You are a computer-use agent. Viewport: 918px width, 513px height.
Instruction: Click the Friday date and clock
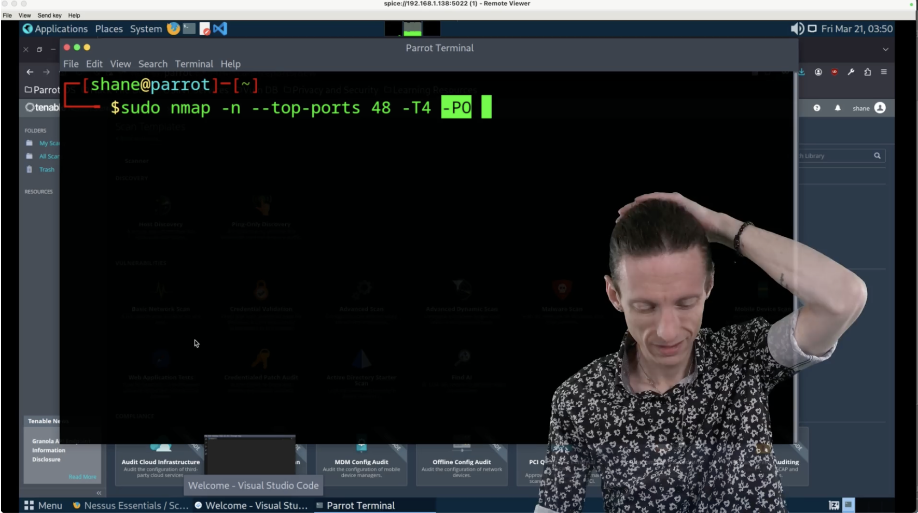click(857, 28)
